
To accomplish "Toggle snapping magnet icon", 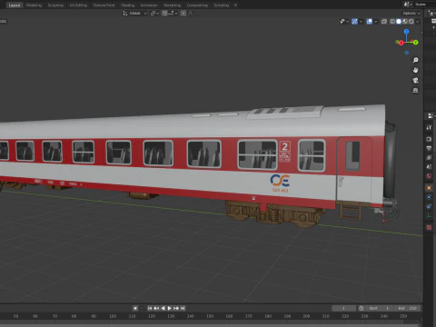I will (x=164, y=14).
